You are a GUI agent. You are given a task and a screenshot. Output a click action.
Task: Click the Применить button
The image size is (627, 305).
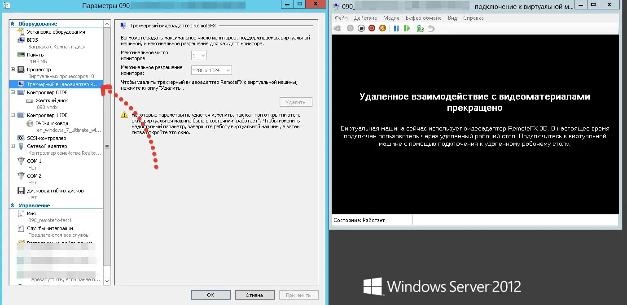click(298, 295)
